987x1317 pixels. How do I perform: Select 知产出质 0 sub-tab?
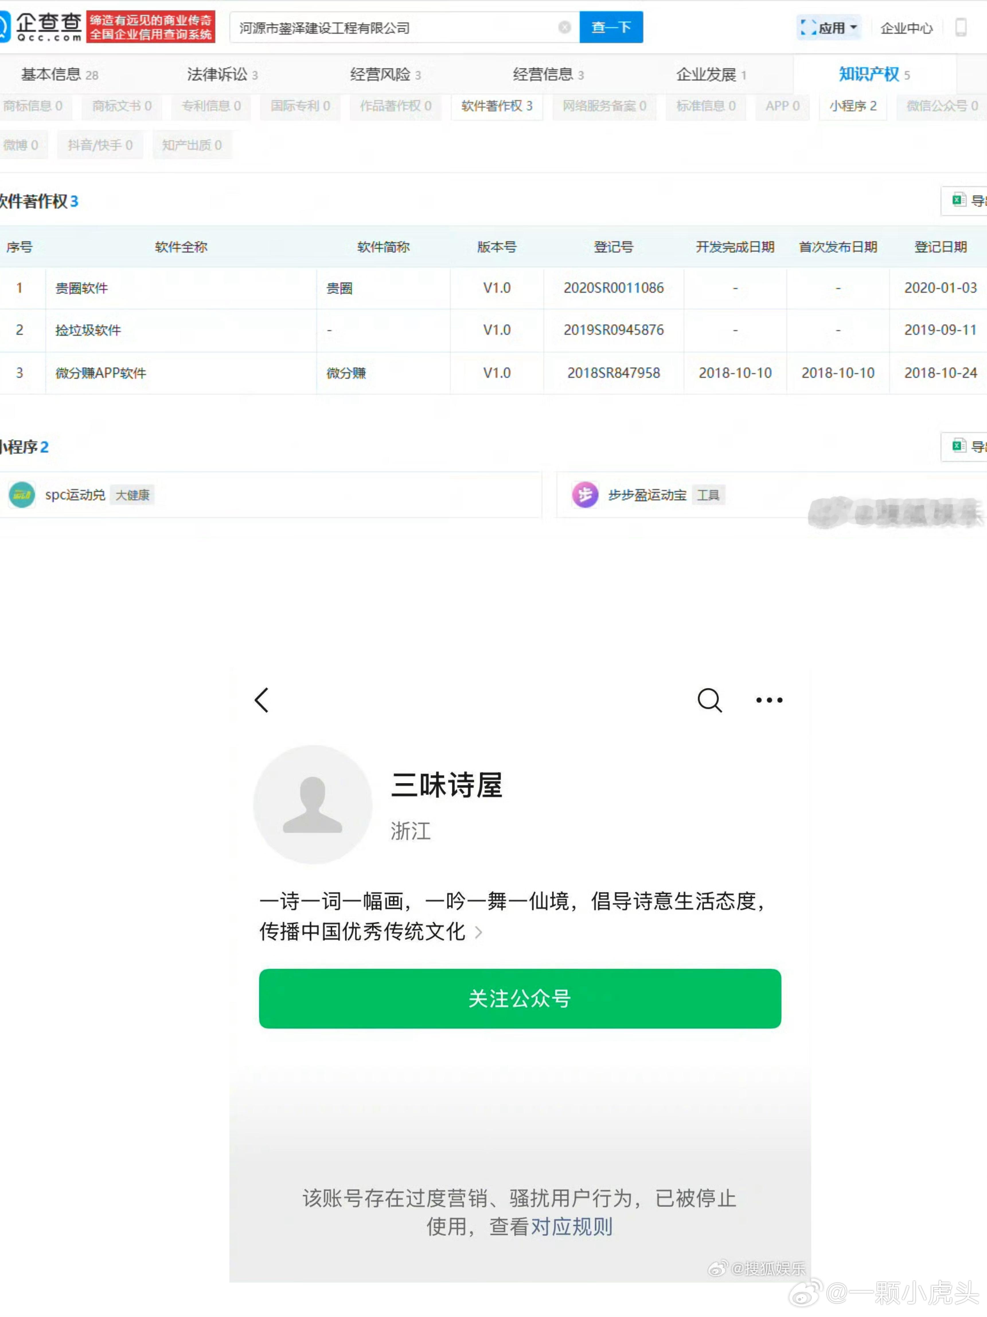pos(192,145)
